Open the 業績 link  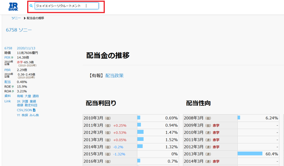(33, 101)
